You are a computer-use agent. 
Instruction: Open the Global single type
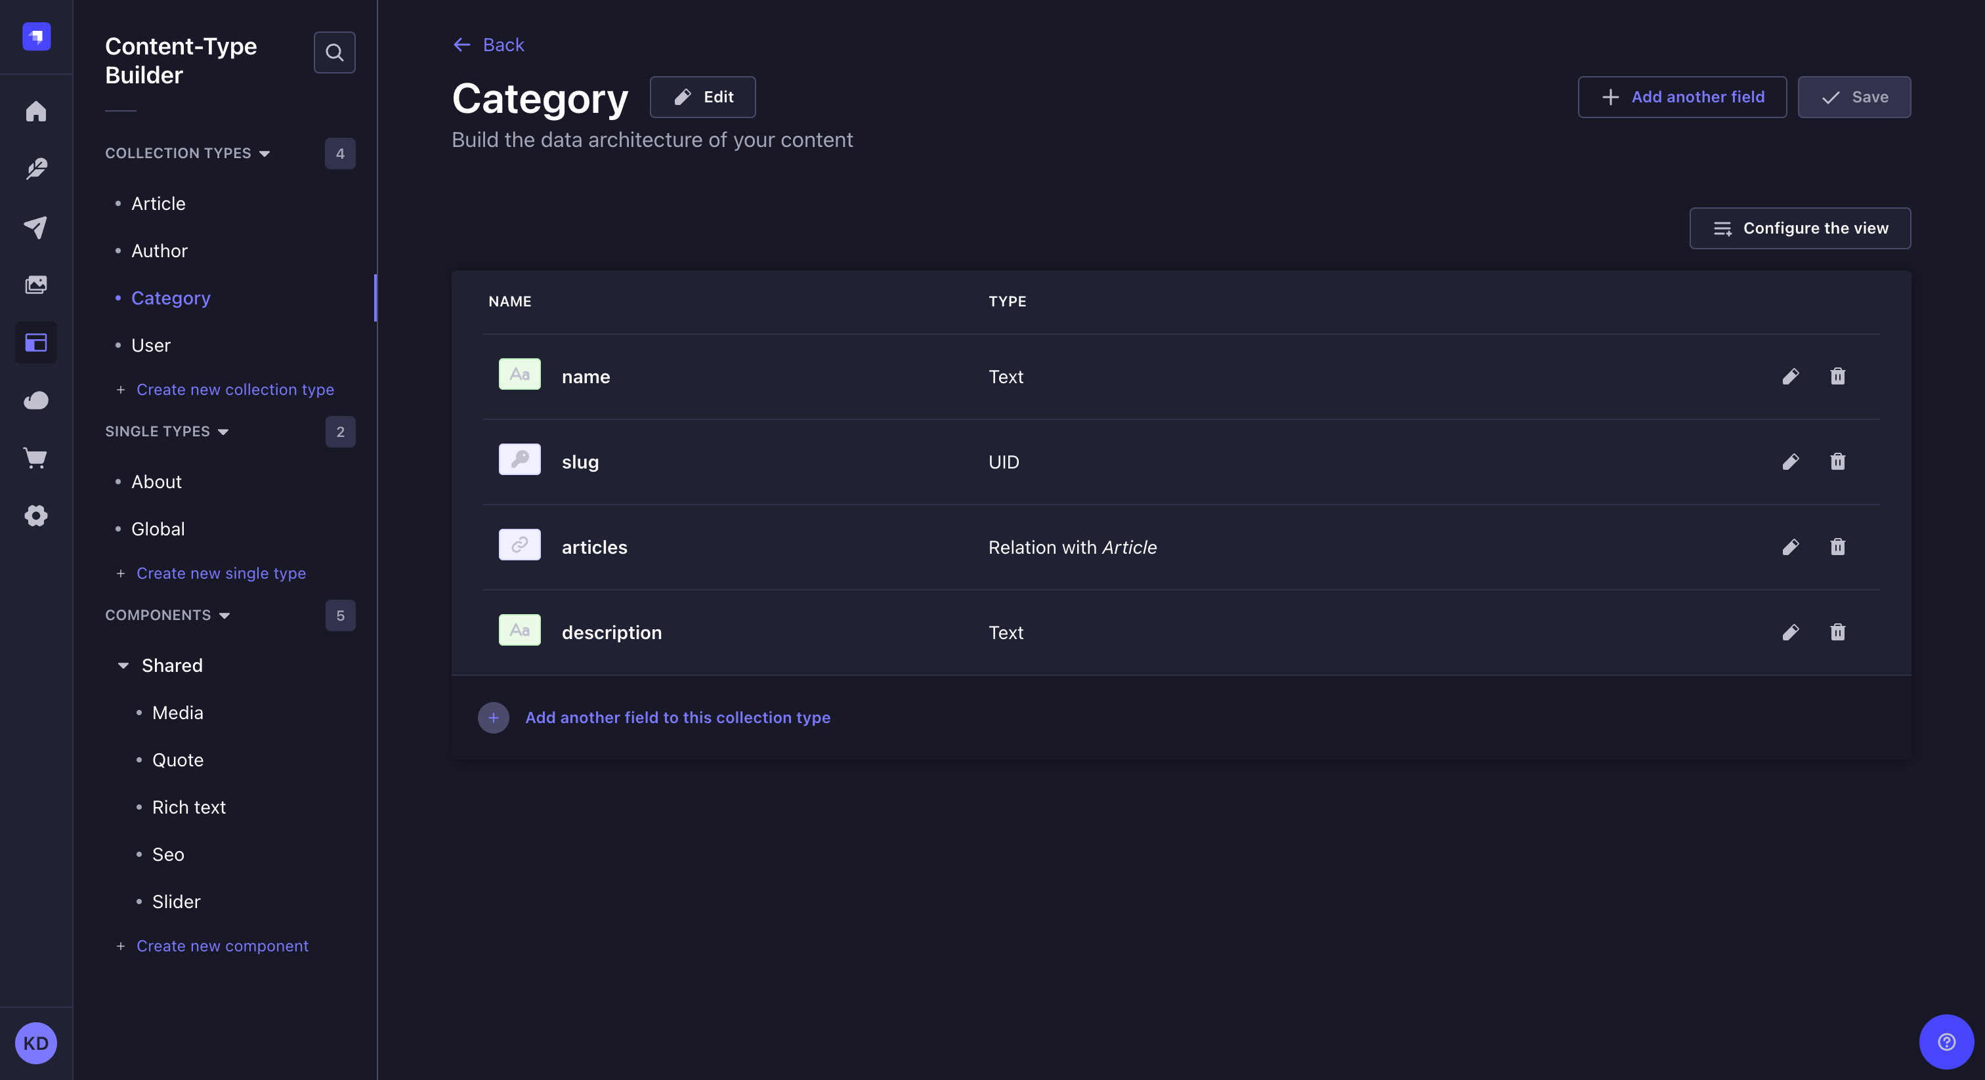tap(158, 528)
